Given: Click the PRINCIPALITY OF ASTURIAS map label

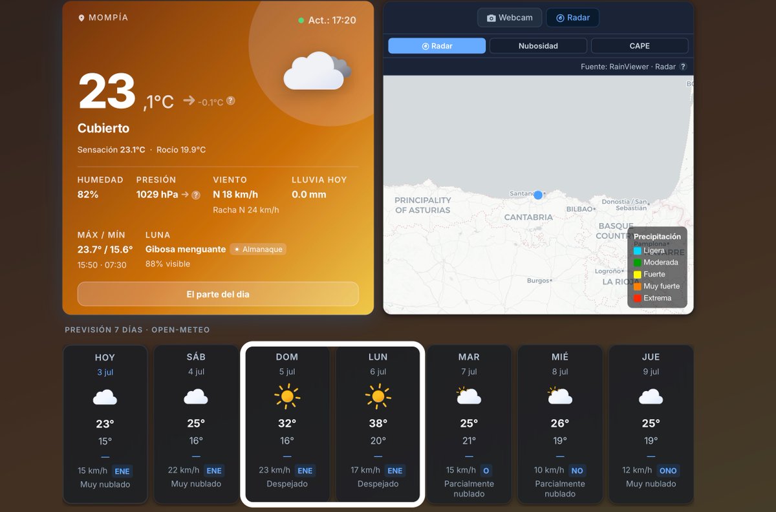Looking at the screenshot, I should 423,205.
